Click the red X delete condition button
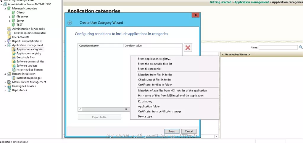This screenshot has width=303, height=143. tap(188, 48)
